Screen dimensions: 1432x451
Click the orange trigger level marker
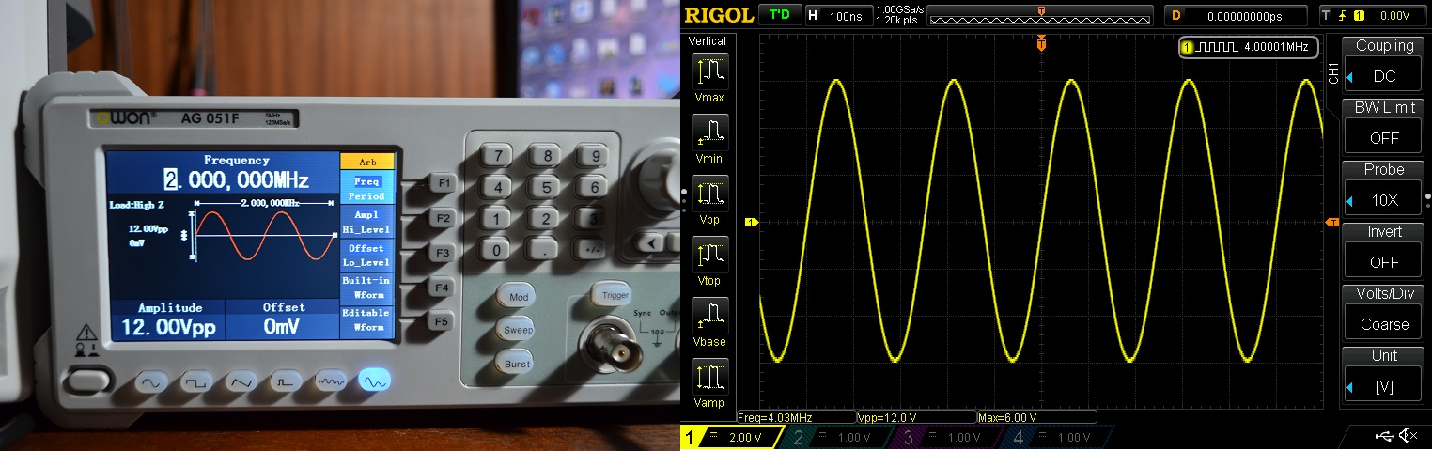tap(1331, 222)
